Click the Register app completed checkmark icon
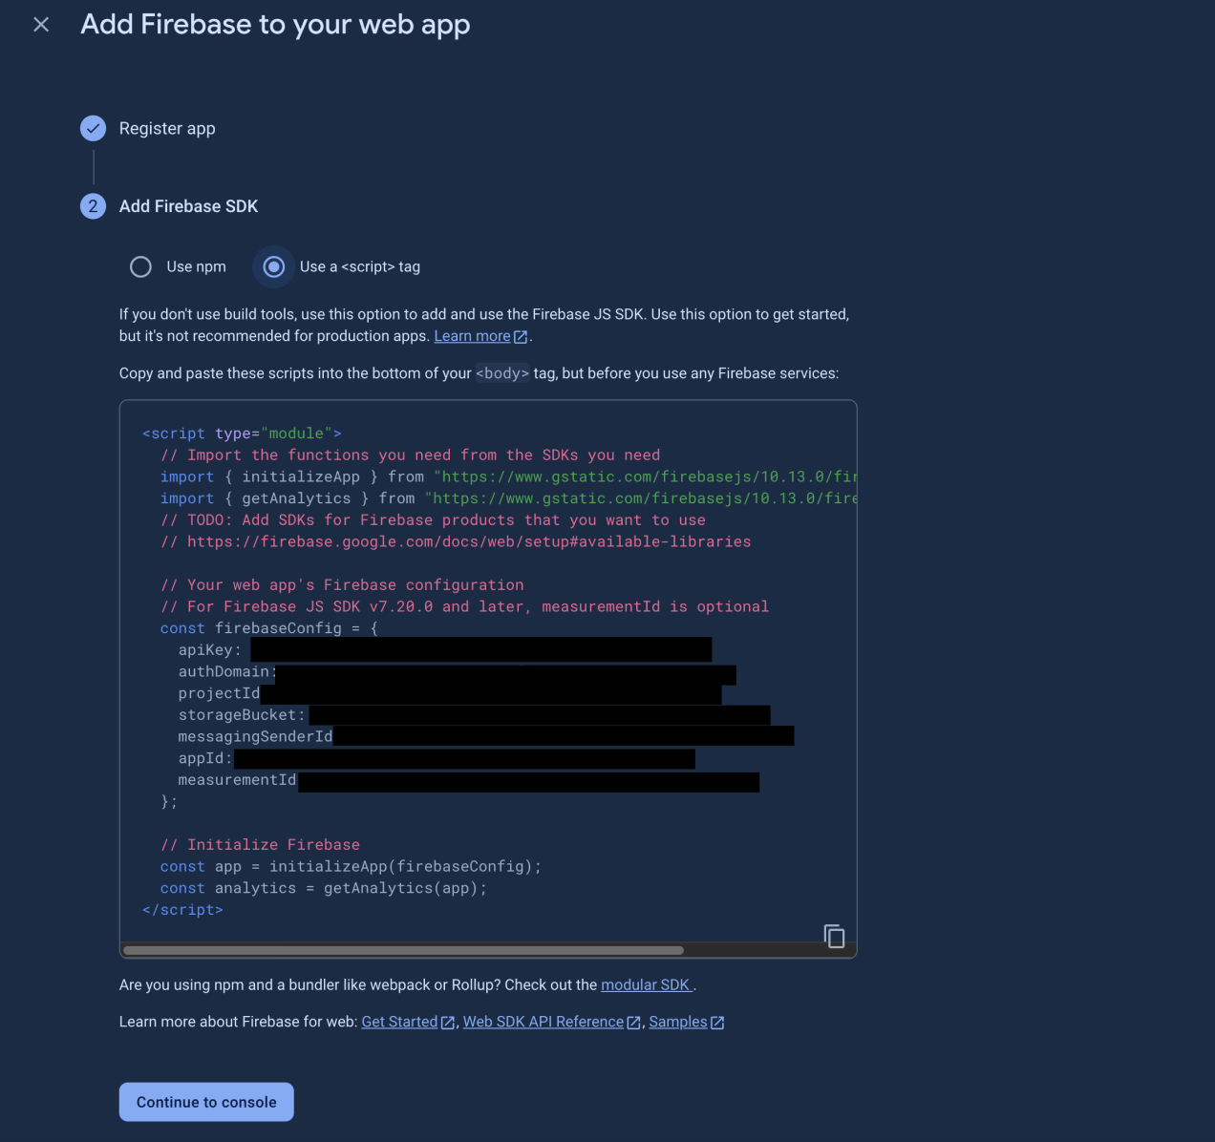Screen dimensions: 1215x1142 [93, 128]
